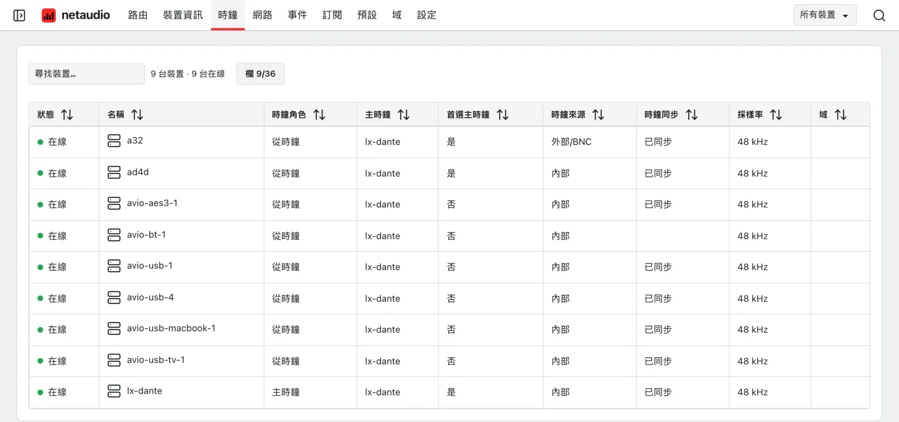Open the 欄 9/36 column chooser
Screen dimensions: 899x422
click(260, 74)
